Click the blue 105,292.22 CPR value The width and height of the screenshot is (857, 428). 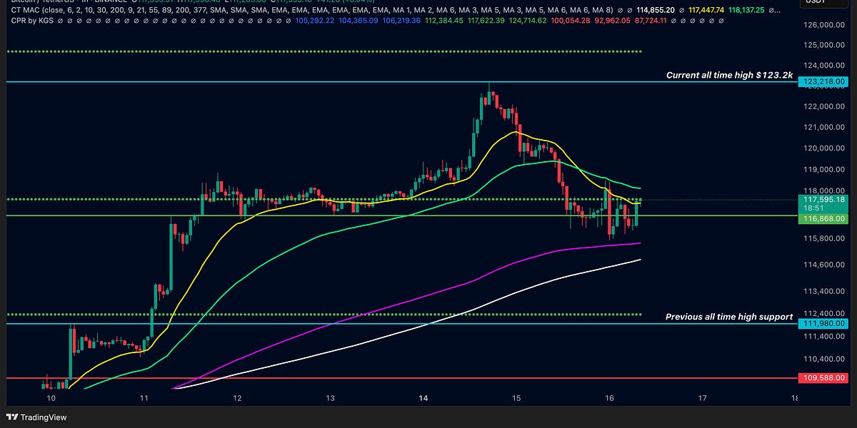point(314,22)
